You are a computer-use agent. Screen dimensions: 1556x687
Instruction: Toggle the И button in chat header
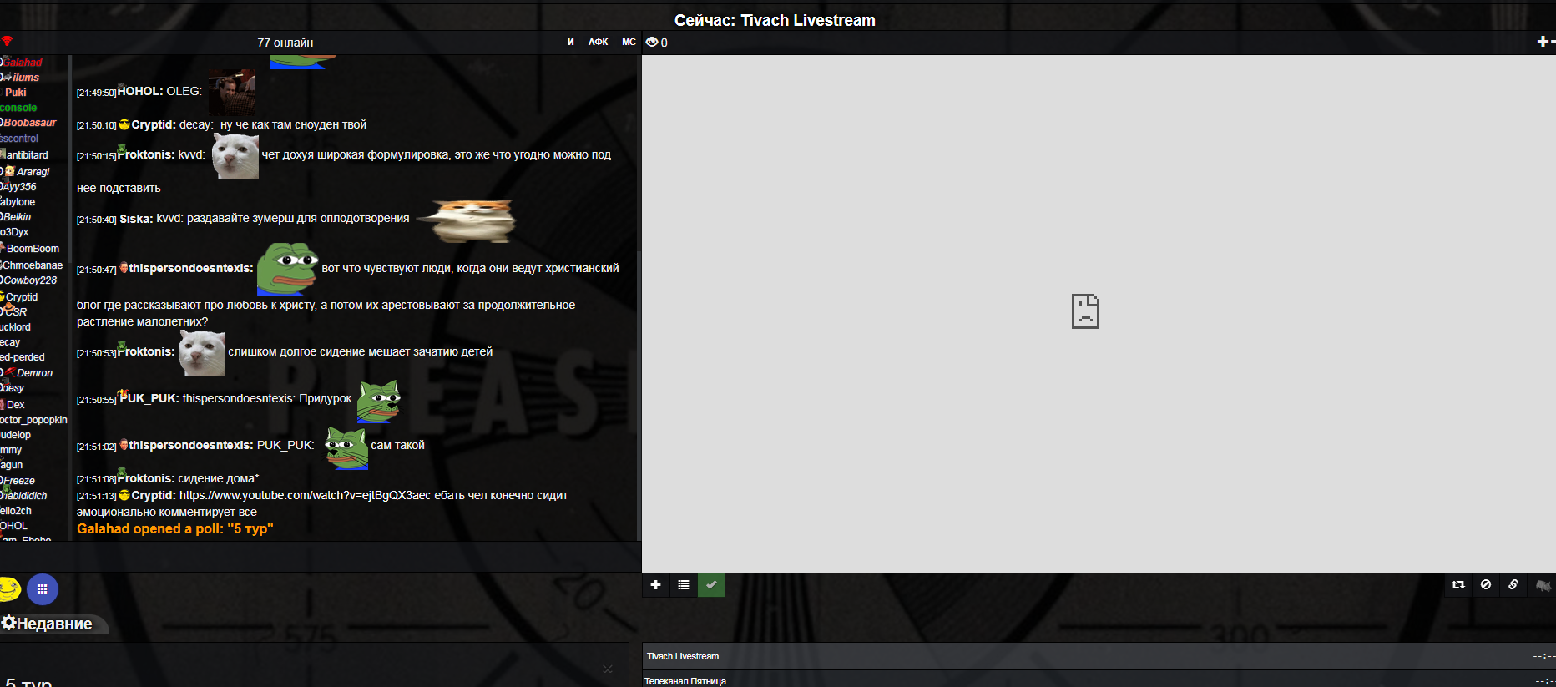571,42
